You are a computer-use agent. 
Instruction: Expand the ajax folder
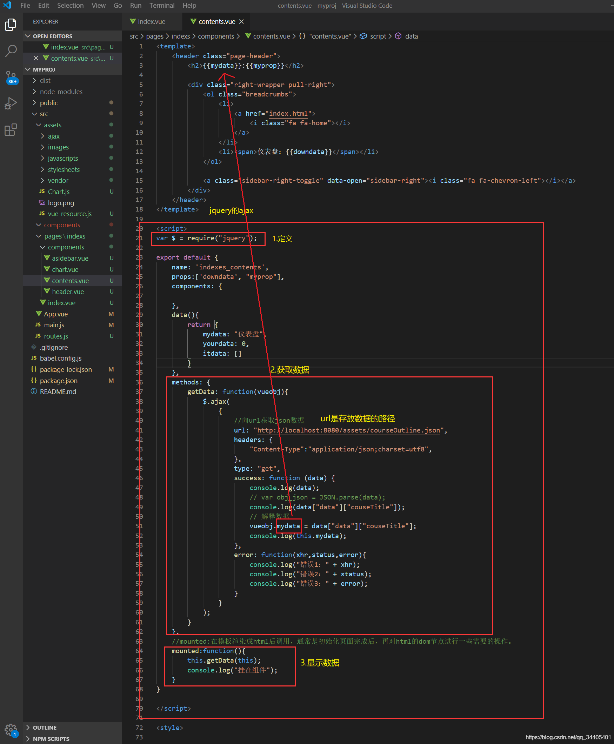pos(42,136)
